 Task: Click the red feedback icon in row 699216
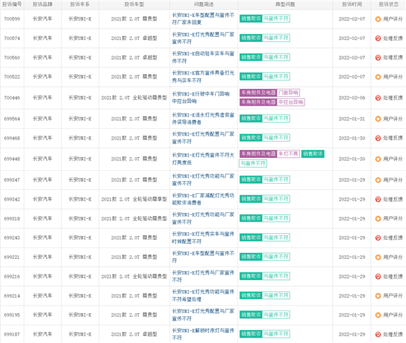tap(378, 277)
